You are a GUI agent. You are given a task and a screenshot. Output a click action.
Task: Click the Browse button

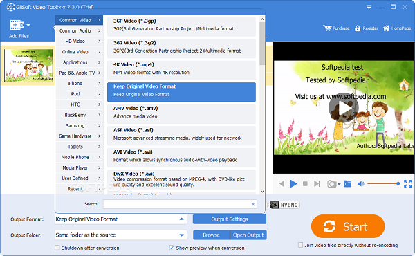click(x=211, y=235)
